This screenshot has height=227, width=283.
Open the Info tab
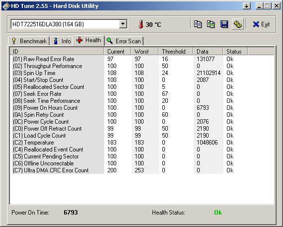[x=62, y=41]
